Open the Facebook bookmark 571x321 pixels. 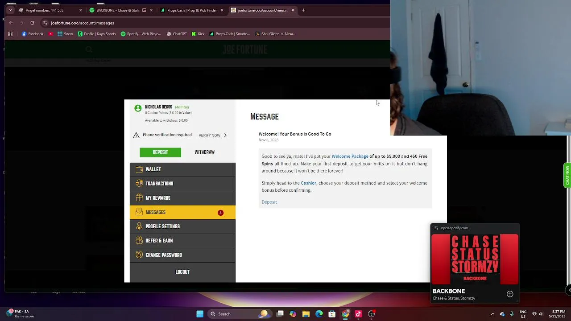[x=33, y=34]
